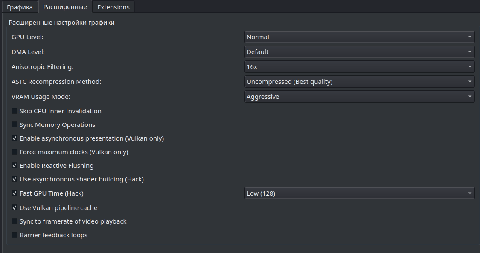Image resolution: width=480 pixels, height=253 pixels.
Task: Expand the DMA Level combo box
Action: point(359,52)
